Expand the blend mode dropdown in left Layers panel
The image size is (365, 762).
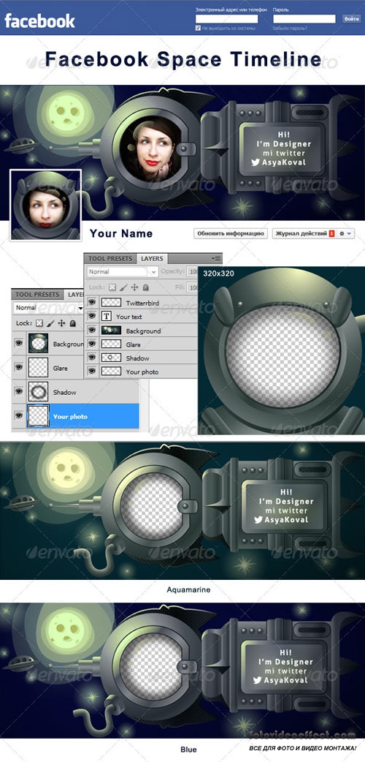49,308
